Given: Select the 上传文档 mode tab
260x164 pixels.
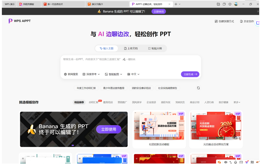Looking at the screenshot, I should pyautogui.click(x=131, y=49).
